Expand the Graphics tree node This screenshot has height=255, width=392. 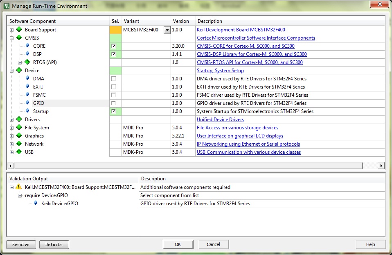pos(11,136)
